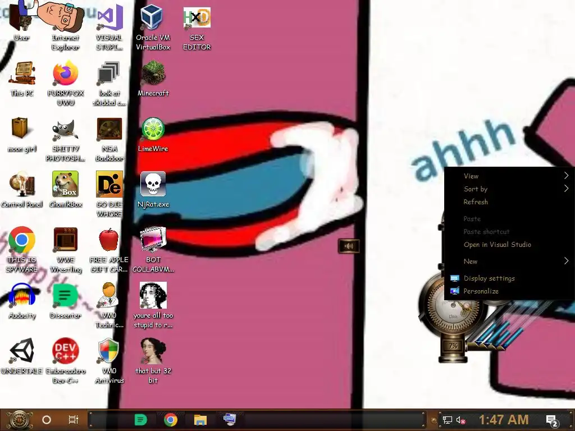This screenshot has width=575, height=431.
Task: Open Display settings from context menu
Action: 509,278
